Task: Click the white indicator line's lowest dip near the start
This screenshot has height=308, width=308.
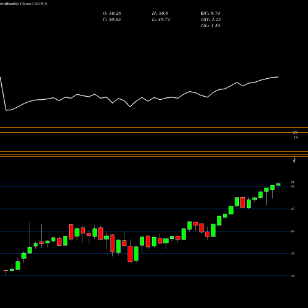Action: [x=7, y=110]
